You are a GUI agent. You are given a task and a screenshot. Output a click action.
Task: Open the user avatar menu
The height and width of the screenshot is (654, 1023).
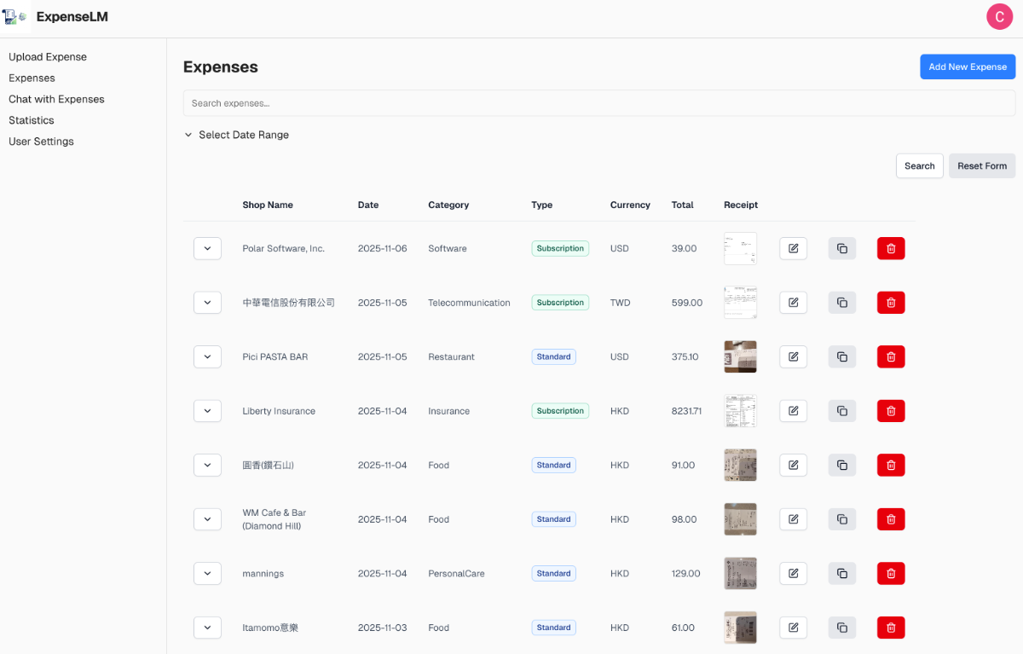pyautogui.click(x=999, y=17)
